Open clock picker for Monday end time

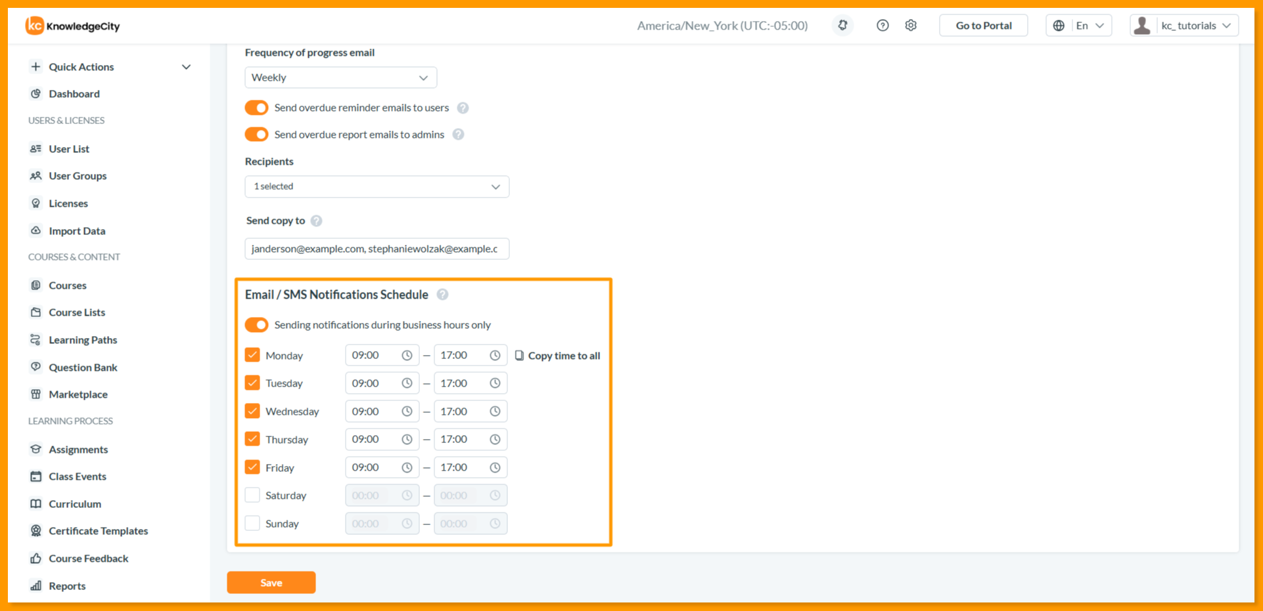pos(495,355)
